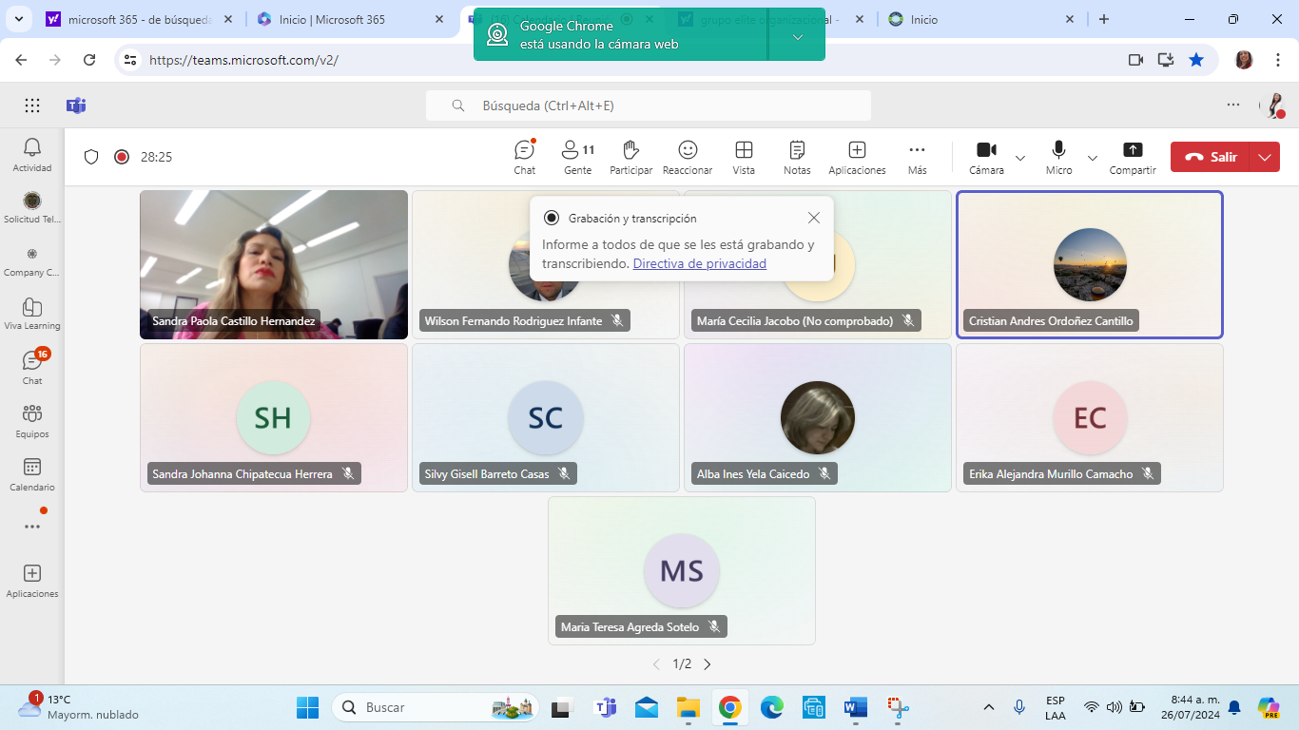Change layout with Vista button

[744, 158]
